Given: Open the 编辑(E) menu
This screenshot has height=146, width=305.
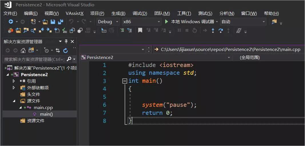Looking at the screenshot, I should pos(31,13).
